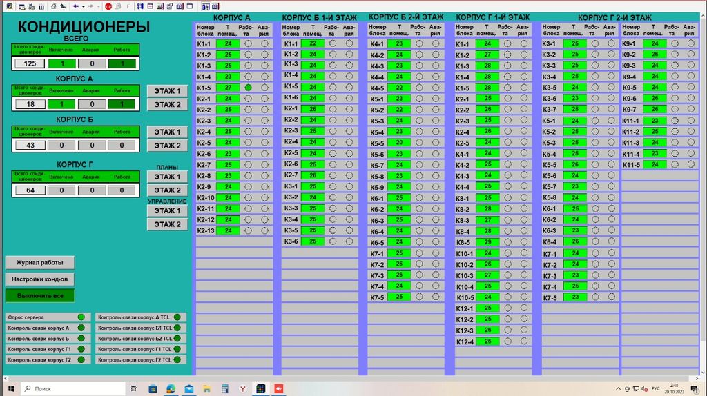
Task: Click the red Stop icon in toolbar
Action: point(108,6)
